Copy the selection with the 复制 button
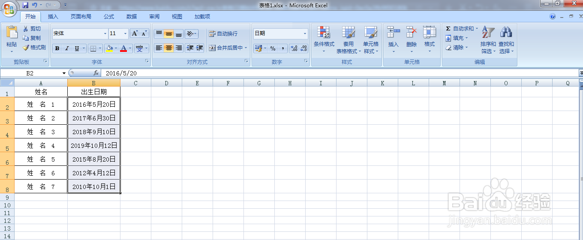This screenshot has height=240, width=583. tap(32, 38)
